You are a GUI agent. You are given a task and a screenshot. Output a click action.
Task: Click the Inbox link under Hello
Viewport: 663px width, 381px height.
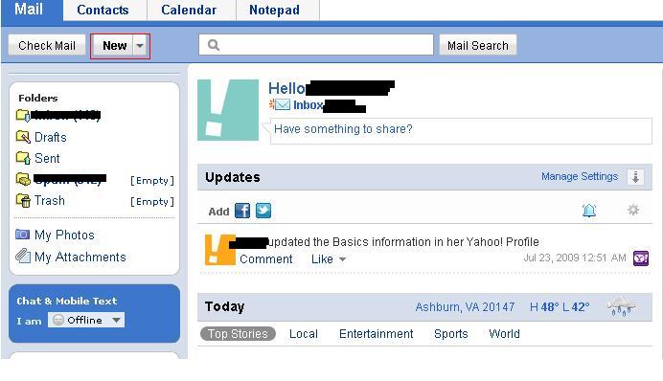(x=308, y=104)
